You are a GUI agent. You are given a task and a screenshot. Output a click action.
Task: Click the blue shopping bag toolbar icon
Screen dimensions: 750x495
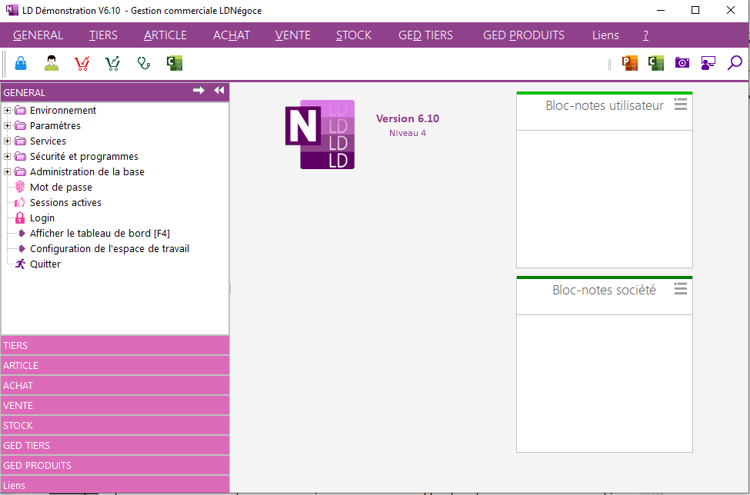[x=21, y=63]
